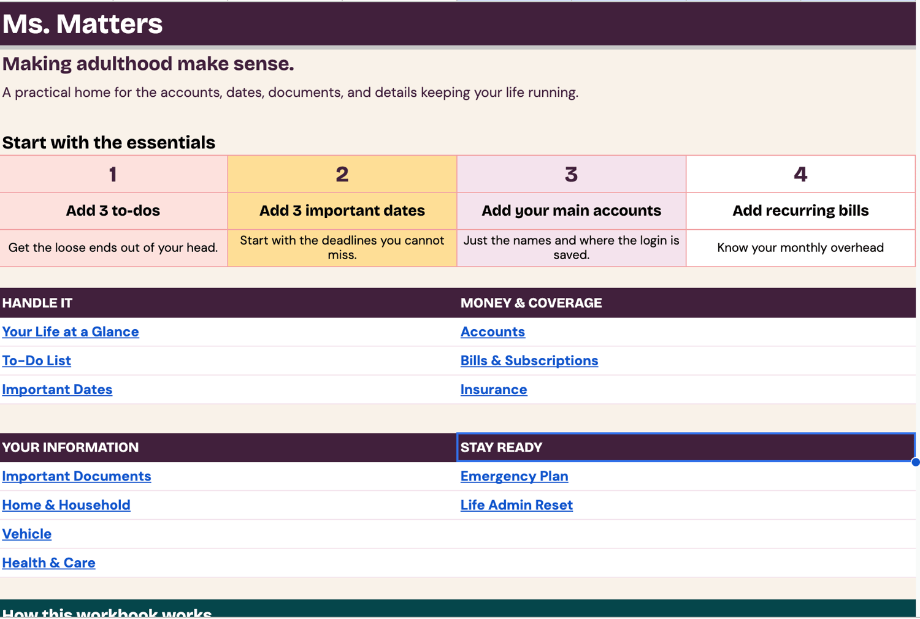Select the 'Start with the essentials' heading
Image resolution: width=920 pixels, height=619 pixels.
[109, 142]
